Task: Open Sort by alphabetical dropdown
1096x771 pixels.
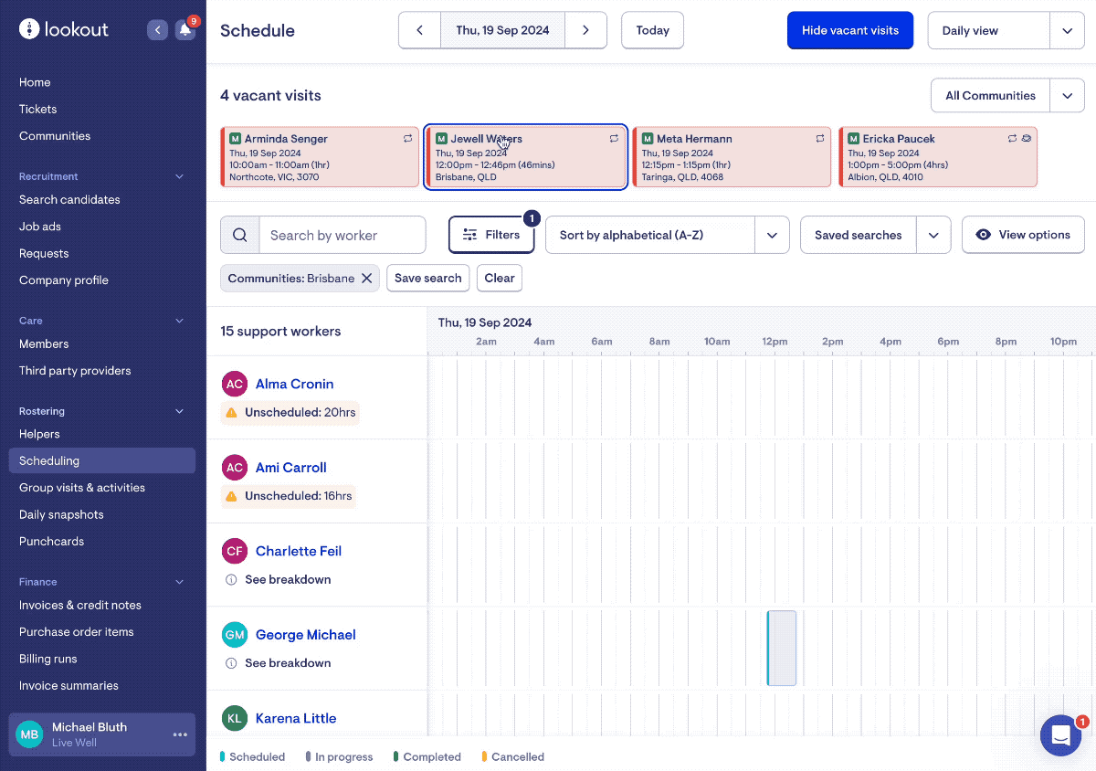Action: tap(772, 235)
